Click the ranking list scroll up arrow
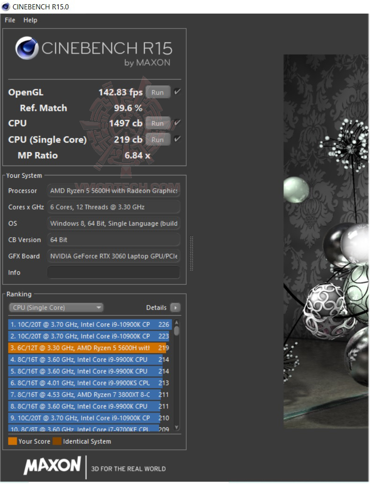Screen dimensions: 370x484 click(177, 323)
